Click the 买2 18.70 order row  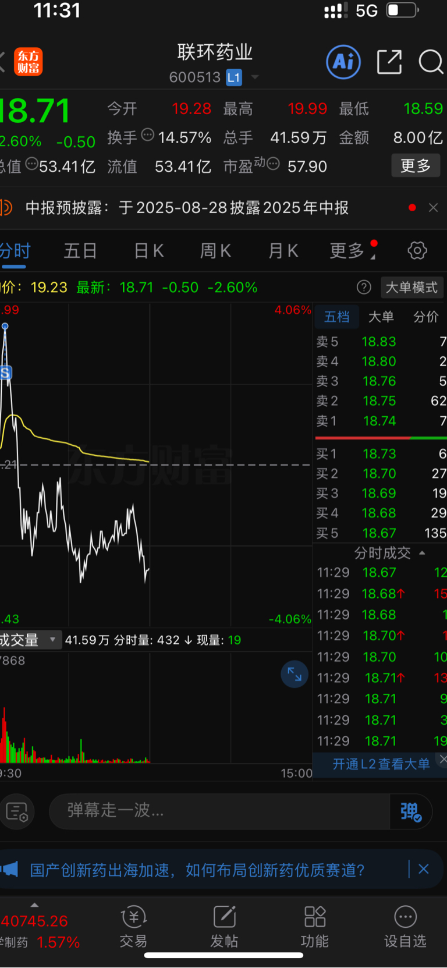tap(381, 474)
